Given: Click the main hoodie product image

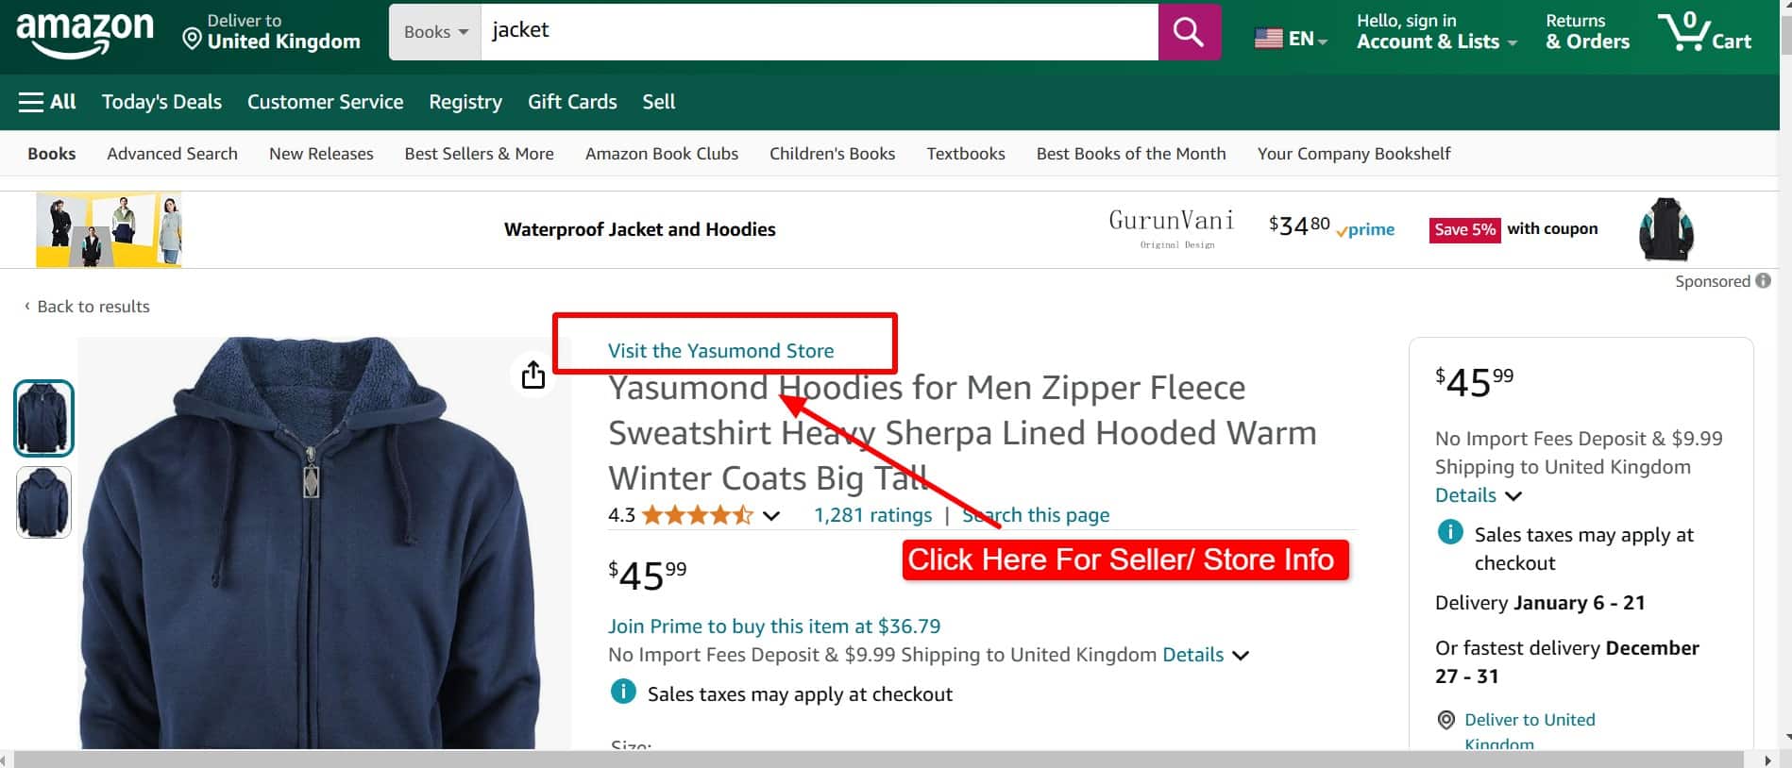Looking at the screenshot, I should tap(312, 543).
